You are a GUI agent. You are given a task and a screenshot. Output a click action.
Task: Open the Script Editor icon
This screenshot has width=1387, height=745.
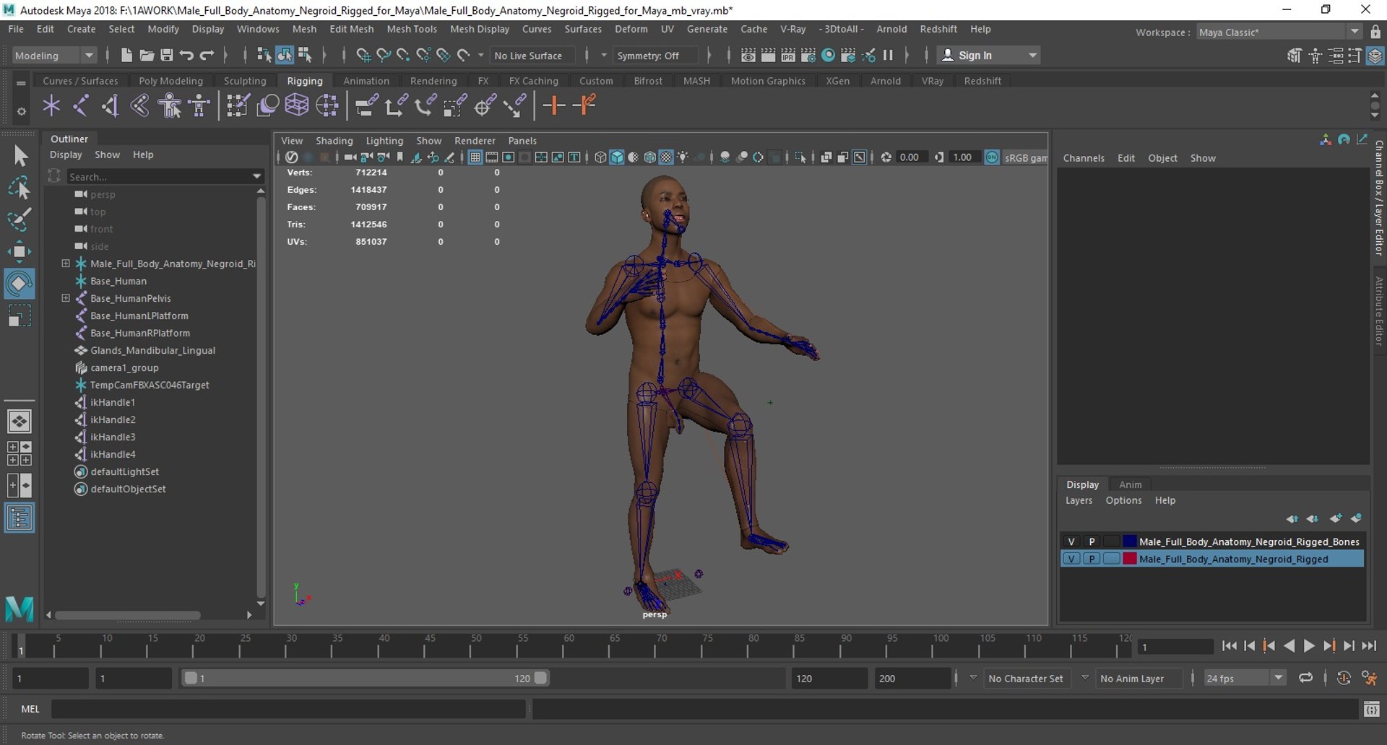click(x=1372, y=709)
